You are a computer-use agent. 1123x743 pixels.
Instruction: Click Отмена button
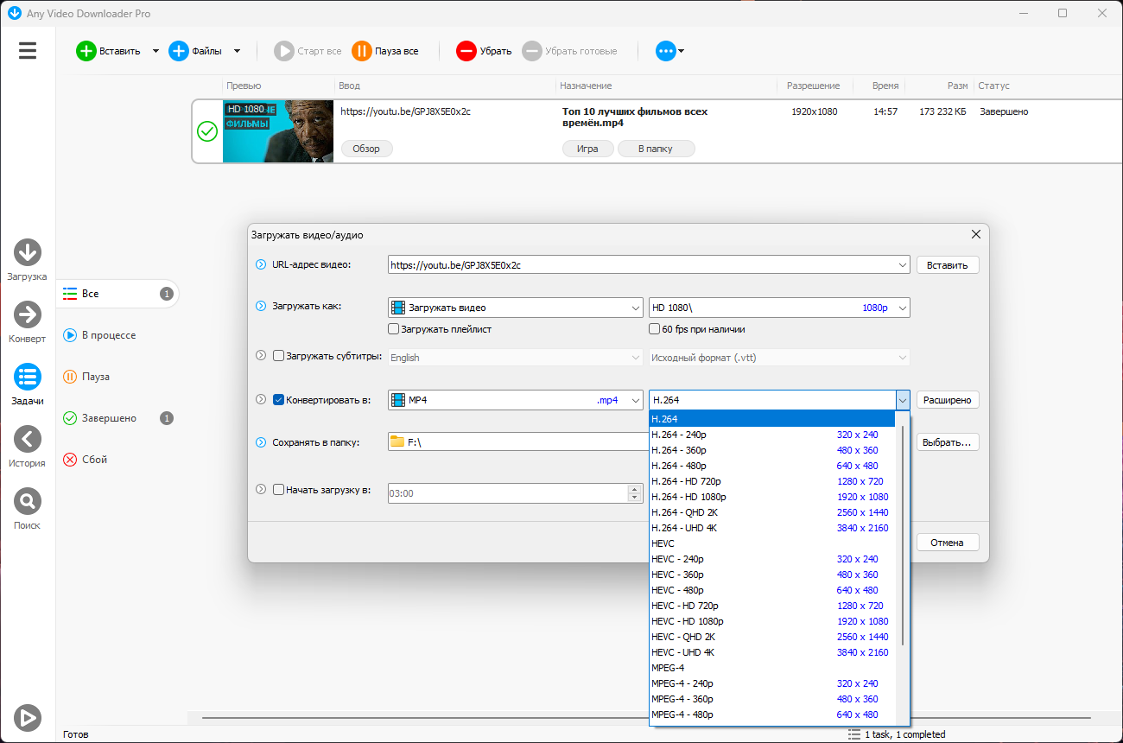948,543
